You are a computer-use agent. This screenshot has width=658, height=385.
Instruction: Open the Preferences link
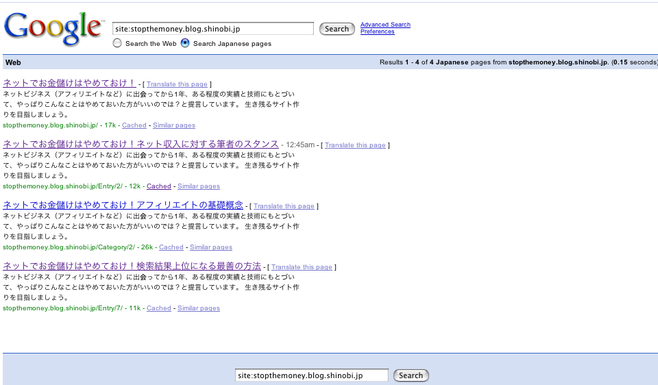click(377, 32)
